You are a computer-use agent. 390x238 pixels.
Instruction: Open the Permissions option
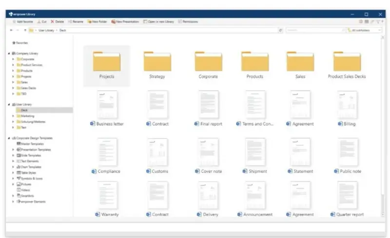188,22
